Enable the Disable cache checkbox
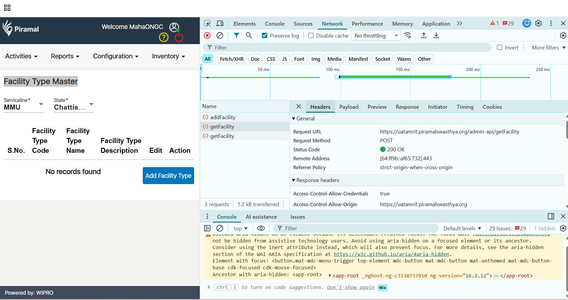Image resolution: width=568 pixels, height=300 pixels. tap(311, 35)
